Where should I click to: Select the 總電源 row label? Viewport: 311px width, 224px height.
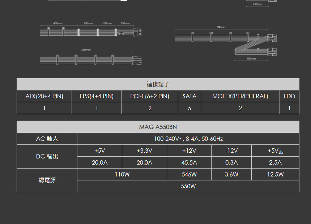pyautogui.click(x=47, y=180)
